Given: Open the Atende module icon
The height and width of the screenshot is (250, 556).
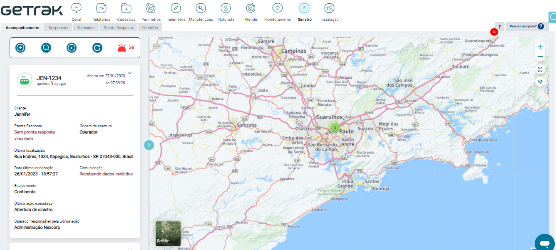Looking at the screenshot, I should (x=251, y=8).
